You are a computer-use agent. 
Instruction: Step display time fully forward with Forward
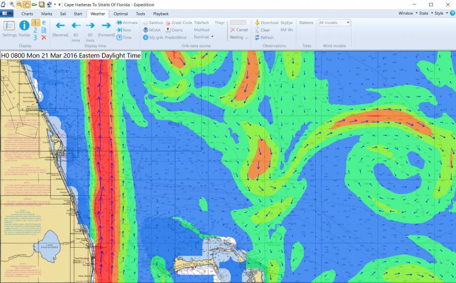click(x=106, y=28)
